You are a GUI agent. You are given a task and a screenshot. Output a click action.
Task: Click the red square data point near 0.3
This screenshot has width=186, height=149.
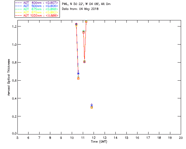pos(92,107)
